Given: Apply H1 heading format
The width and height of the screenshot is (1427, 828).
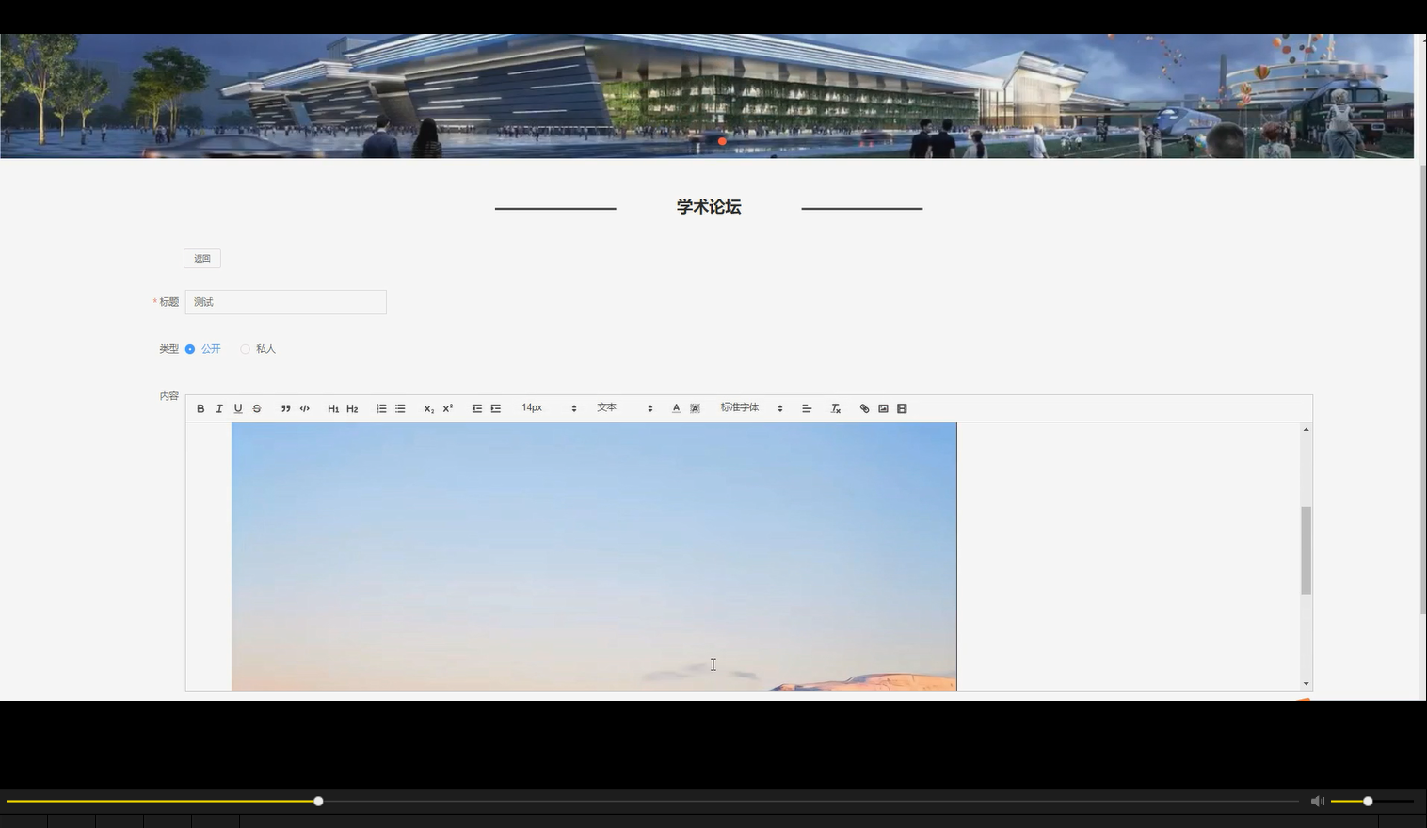Looking at the screenshot, I should [x=333, y=407].
